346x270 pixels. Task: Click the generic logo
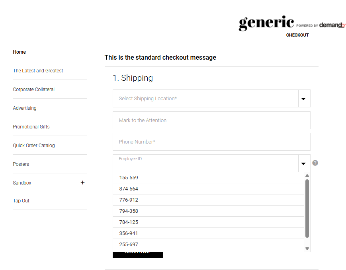pos(266,23)
